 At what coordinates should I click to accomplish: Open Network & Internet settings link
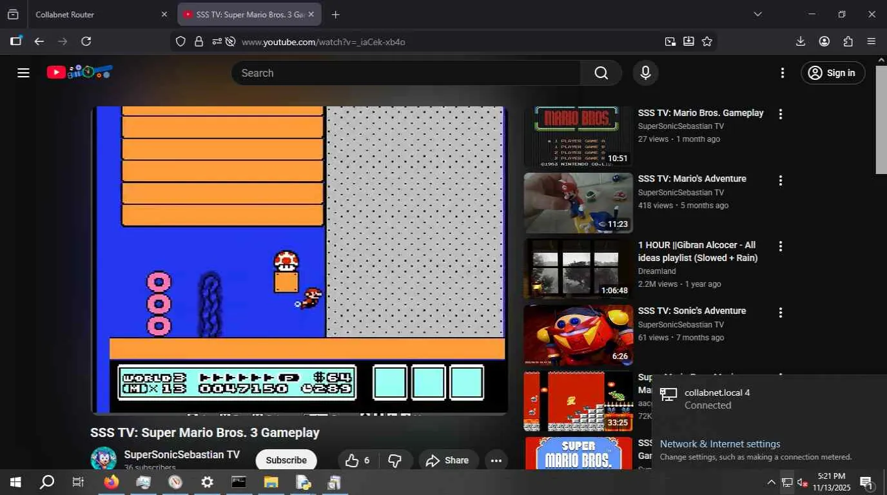click(720, 444)
